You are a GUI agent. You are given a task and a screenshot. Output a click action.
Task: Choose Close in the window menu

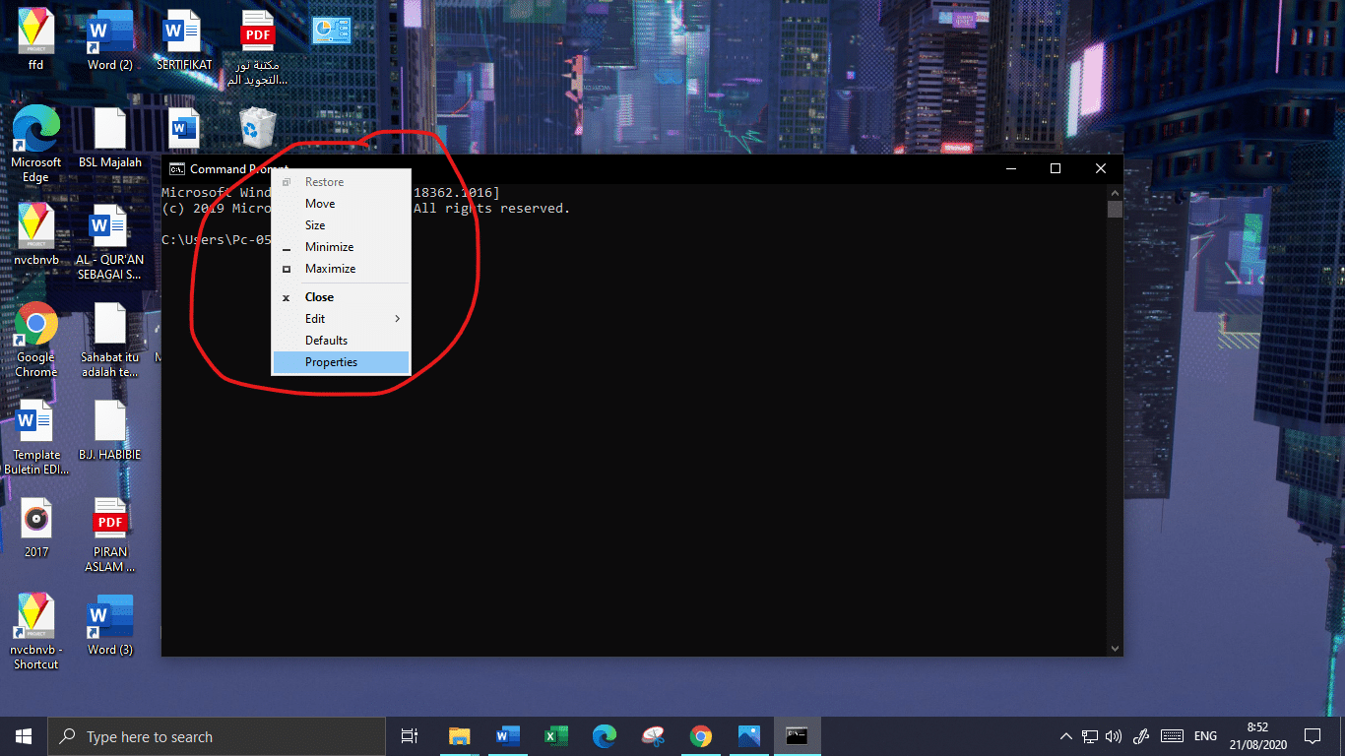click(341, 297)
